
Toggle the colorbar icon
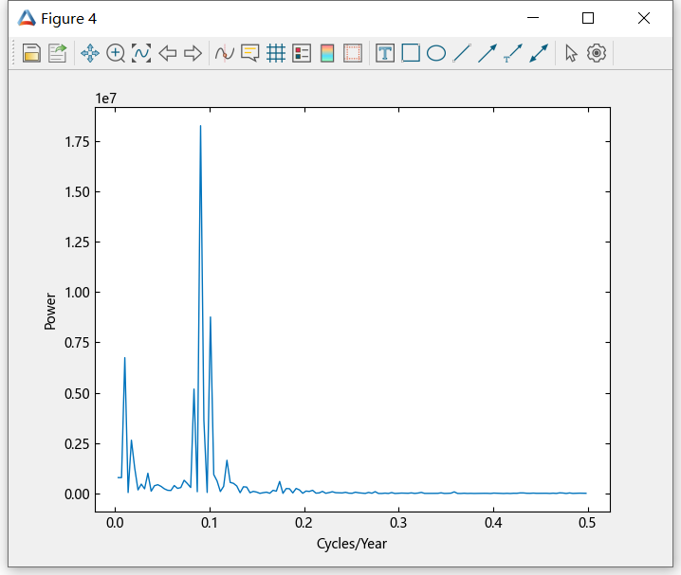(327, 53)
